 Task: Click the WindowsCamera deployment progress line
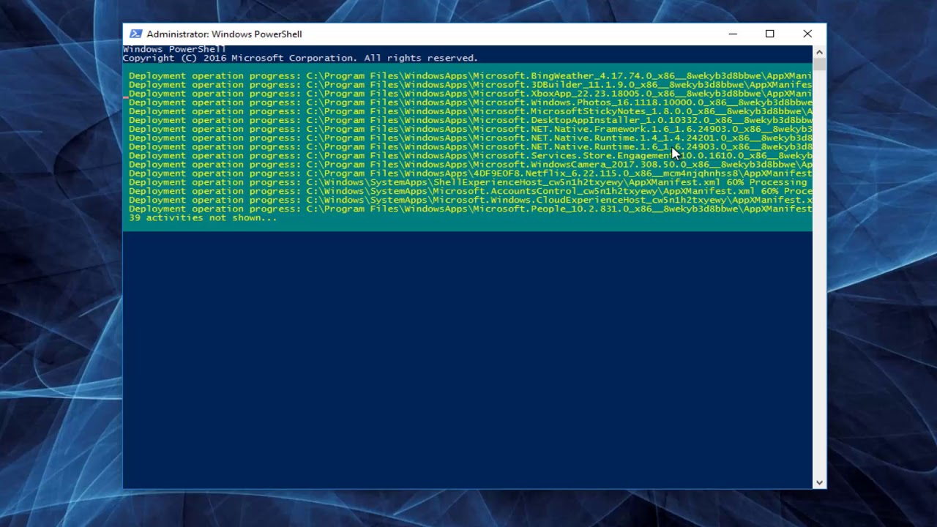point(470,165)
